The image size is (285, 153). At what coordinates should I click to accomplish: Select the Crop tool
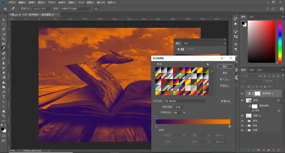pyautogui.click(x=4, y=39)
